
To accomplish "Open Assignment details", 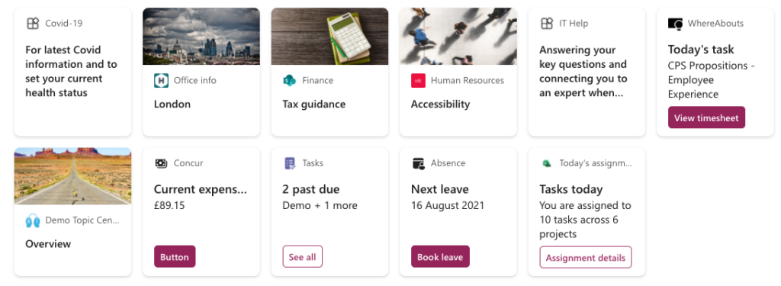I will [585, 257].
